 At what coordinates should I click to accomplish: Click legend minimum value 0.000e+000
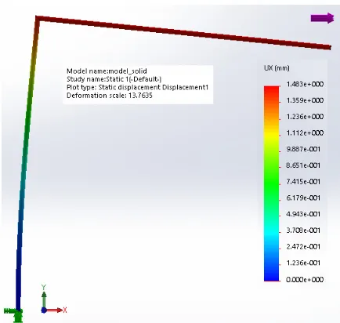[x=305, y=280]
